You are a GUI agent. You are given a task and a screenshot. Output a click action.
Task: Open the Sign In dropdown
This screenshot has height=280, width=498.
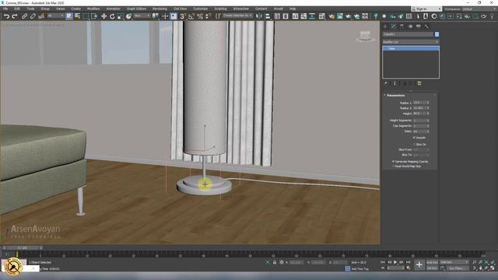[x=426, y=9]
